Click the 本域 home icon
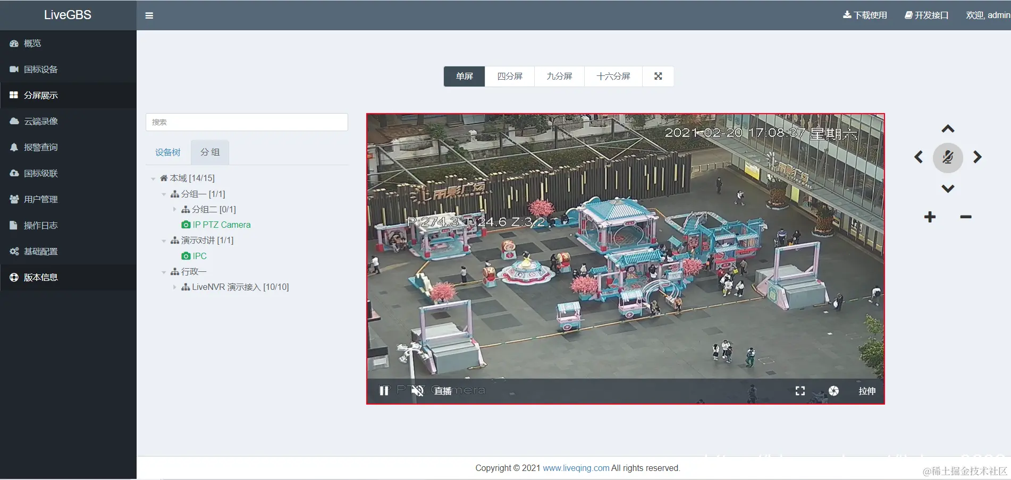 (164, 178)
